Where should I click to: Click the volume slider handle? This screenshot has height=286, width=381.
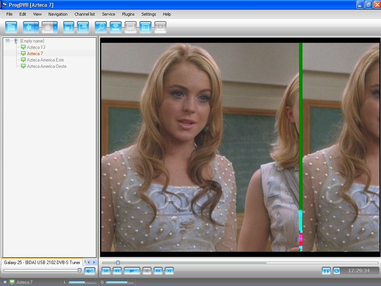(80, 270)
